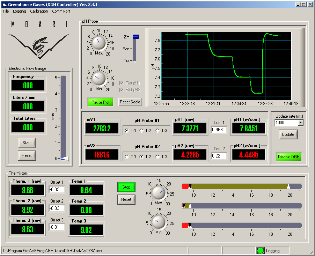
Task: Click the Pause Plot button
Action: (100, 102)
